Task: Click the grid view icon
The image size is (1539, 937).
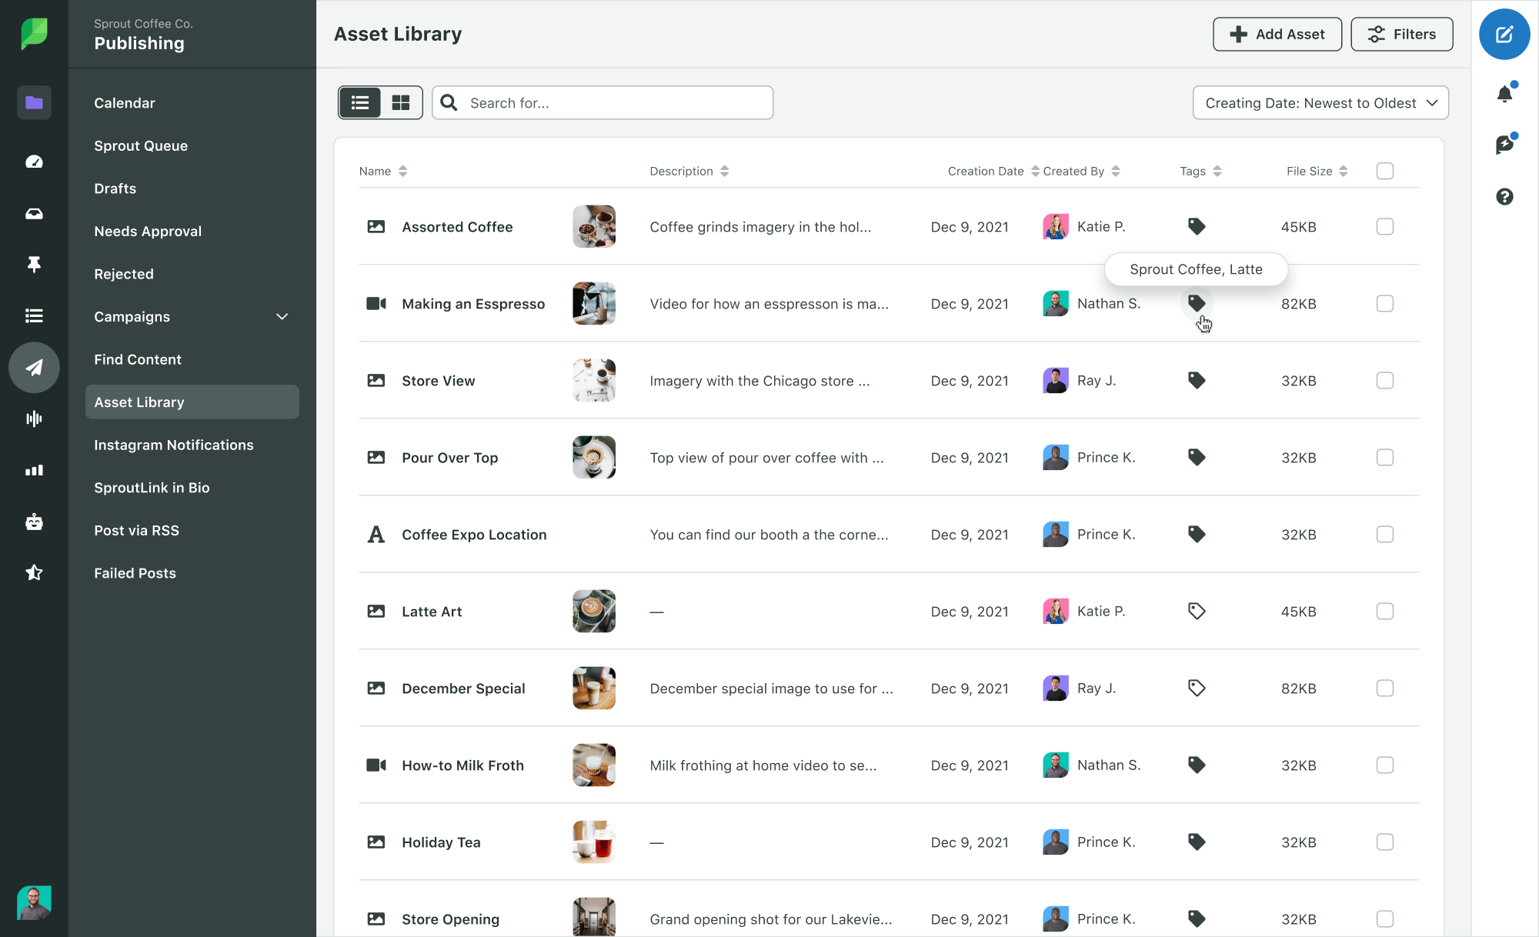Action: tap(400, 103)
